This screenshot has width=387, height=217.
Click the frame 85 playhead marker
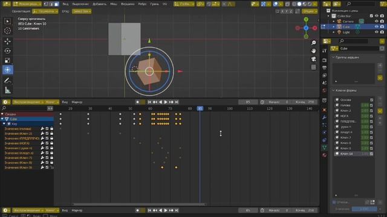pos(200,108)
